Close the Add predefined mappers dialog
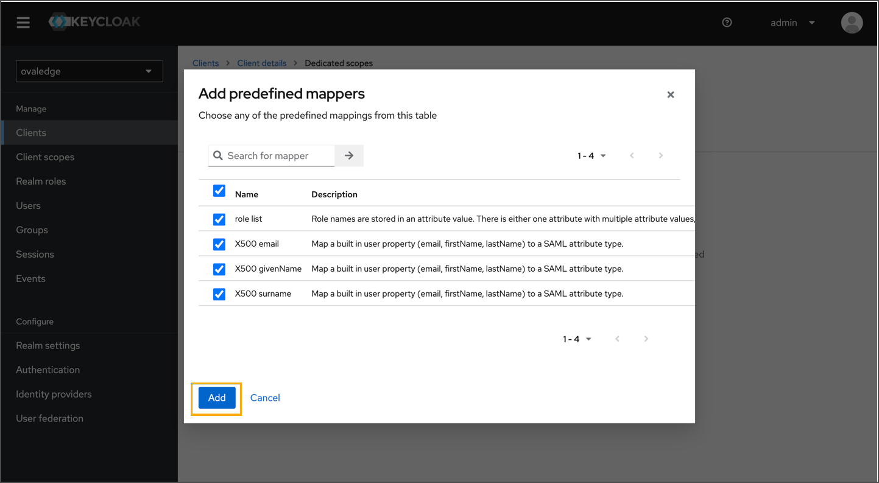 point(670,94)
